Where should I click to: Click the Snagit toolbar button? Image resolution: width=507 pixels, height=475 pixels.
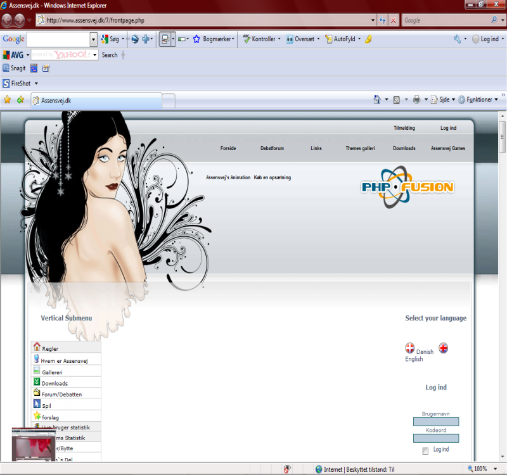(14, 68)
